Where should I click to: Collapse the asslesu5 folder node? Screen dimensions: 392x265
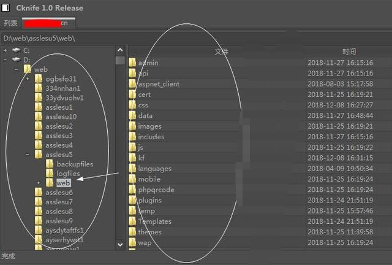[x=27, y=155]
